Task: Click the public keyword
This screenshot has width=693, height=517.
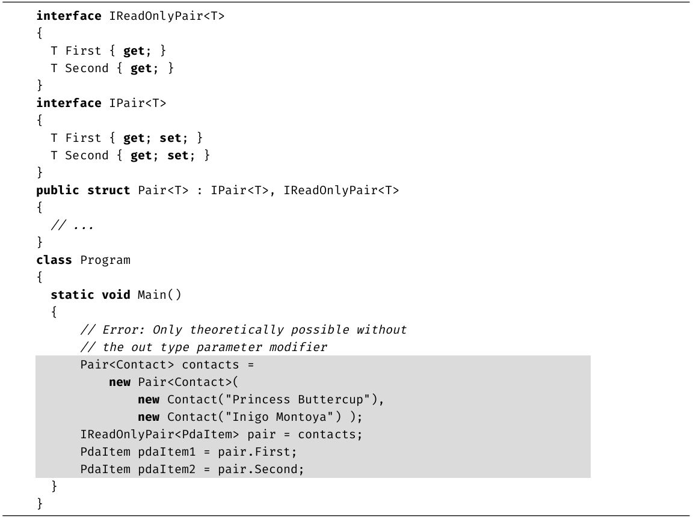Action: coord(58,191)
